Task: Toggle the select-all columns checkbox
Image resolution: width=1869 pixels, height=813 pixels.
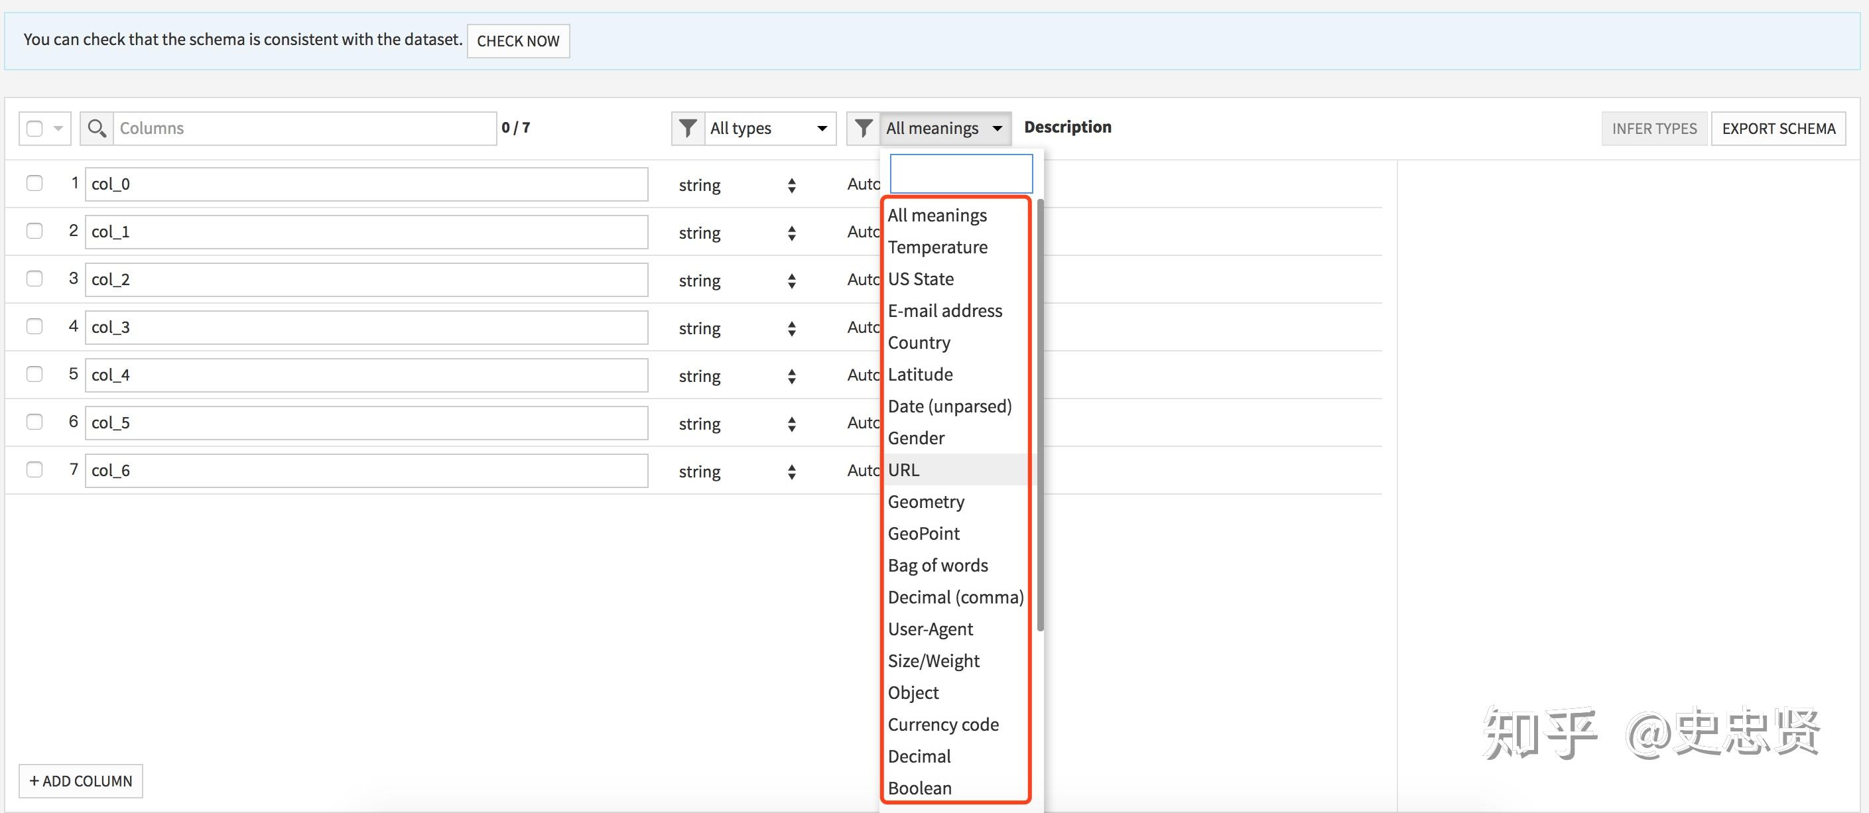Action: 34,129
